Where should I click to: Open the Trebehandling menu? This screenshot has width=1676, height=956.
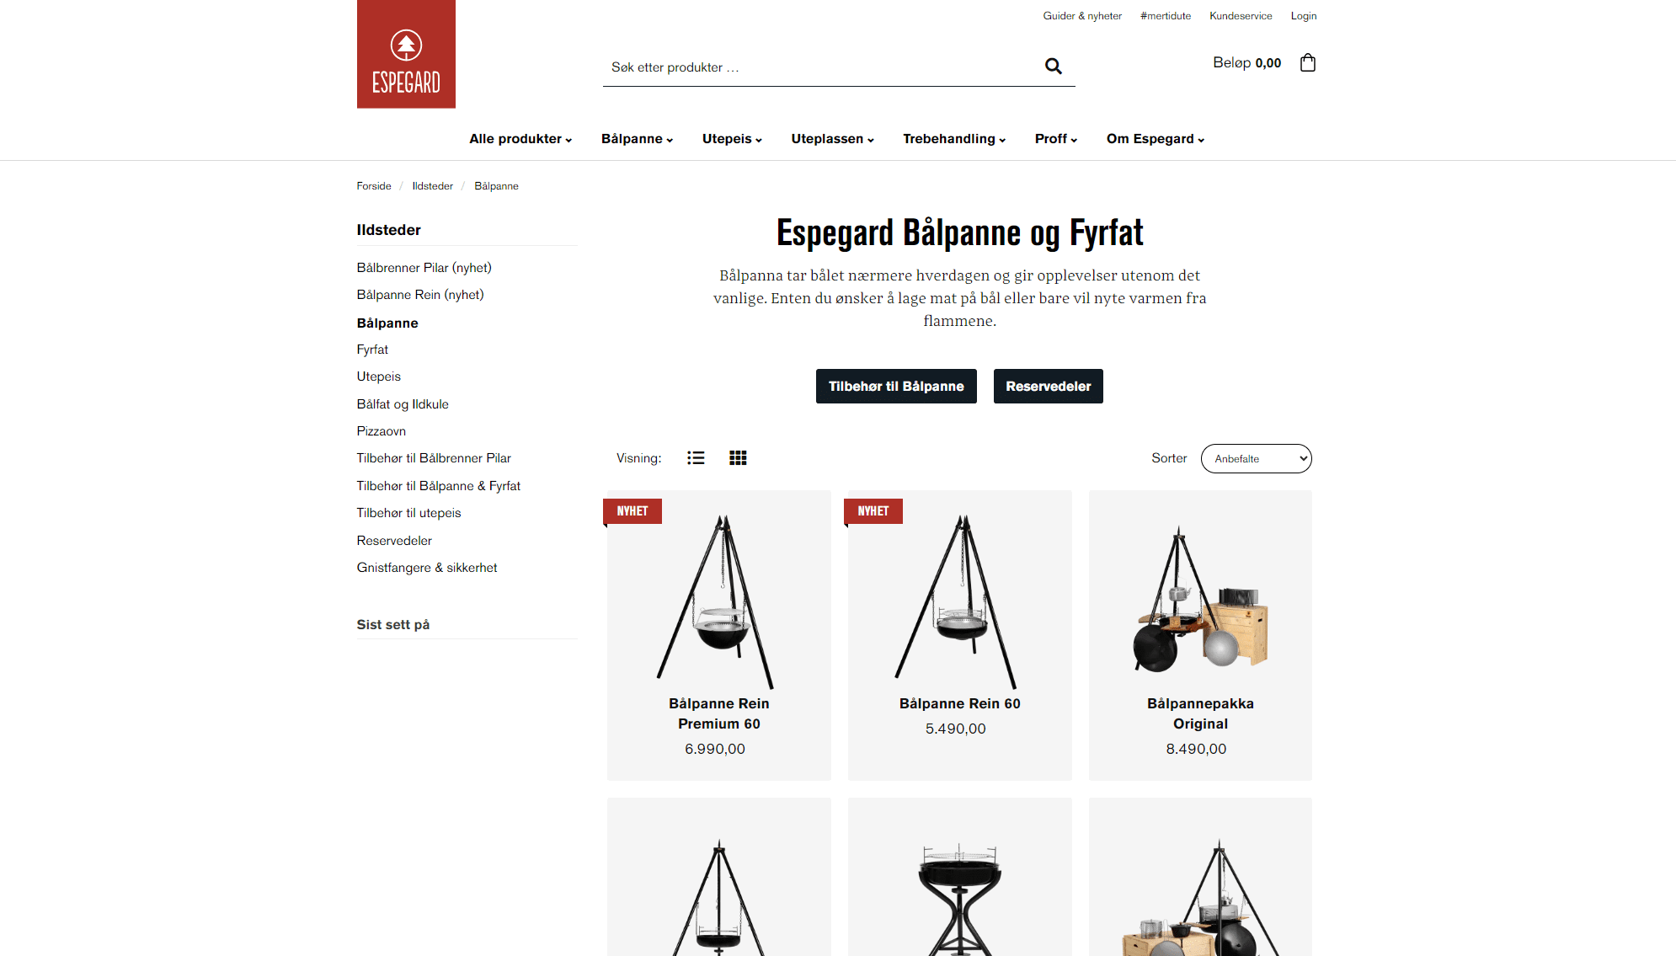(x=954, y=139)
